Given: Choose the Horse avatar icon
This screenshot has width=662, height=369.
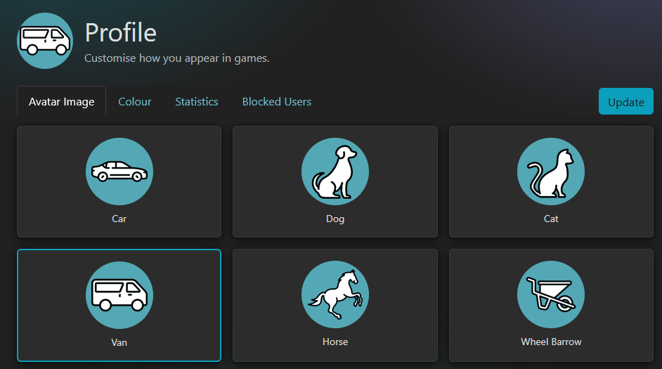Looking at the screenshot, I should coord(335,294).
